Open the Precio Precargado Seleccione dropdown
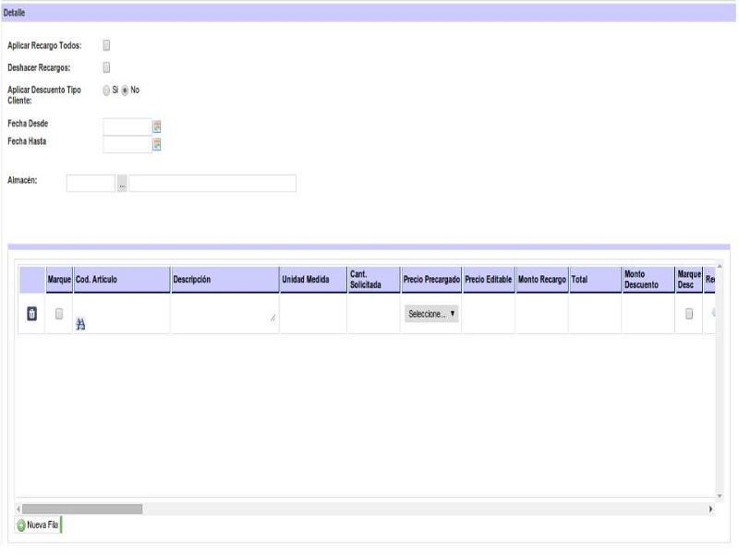 pos(432,314)
